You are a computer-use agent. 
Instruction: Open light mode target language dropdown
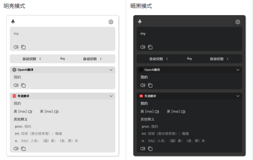pos(93,59)
